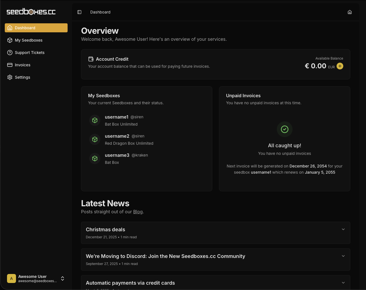366x290 pixels.
Task: Click the home icon in top-right header
Action: tap(349, 12)
